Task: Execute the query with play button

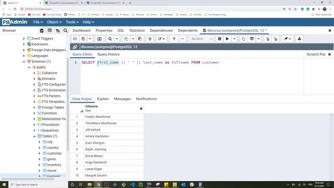Action: point(228,39)
